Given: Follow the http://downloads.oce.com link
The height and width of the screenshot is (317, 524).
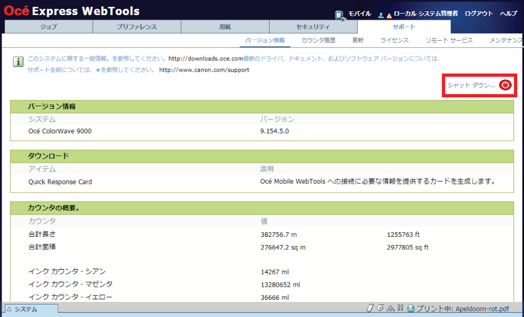Looking at the screenshot, I should [206, 59].
